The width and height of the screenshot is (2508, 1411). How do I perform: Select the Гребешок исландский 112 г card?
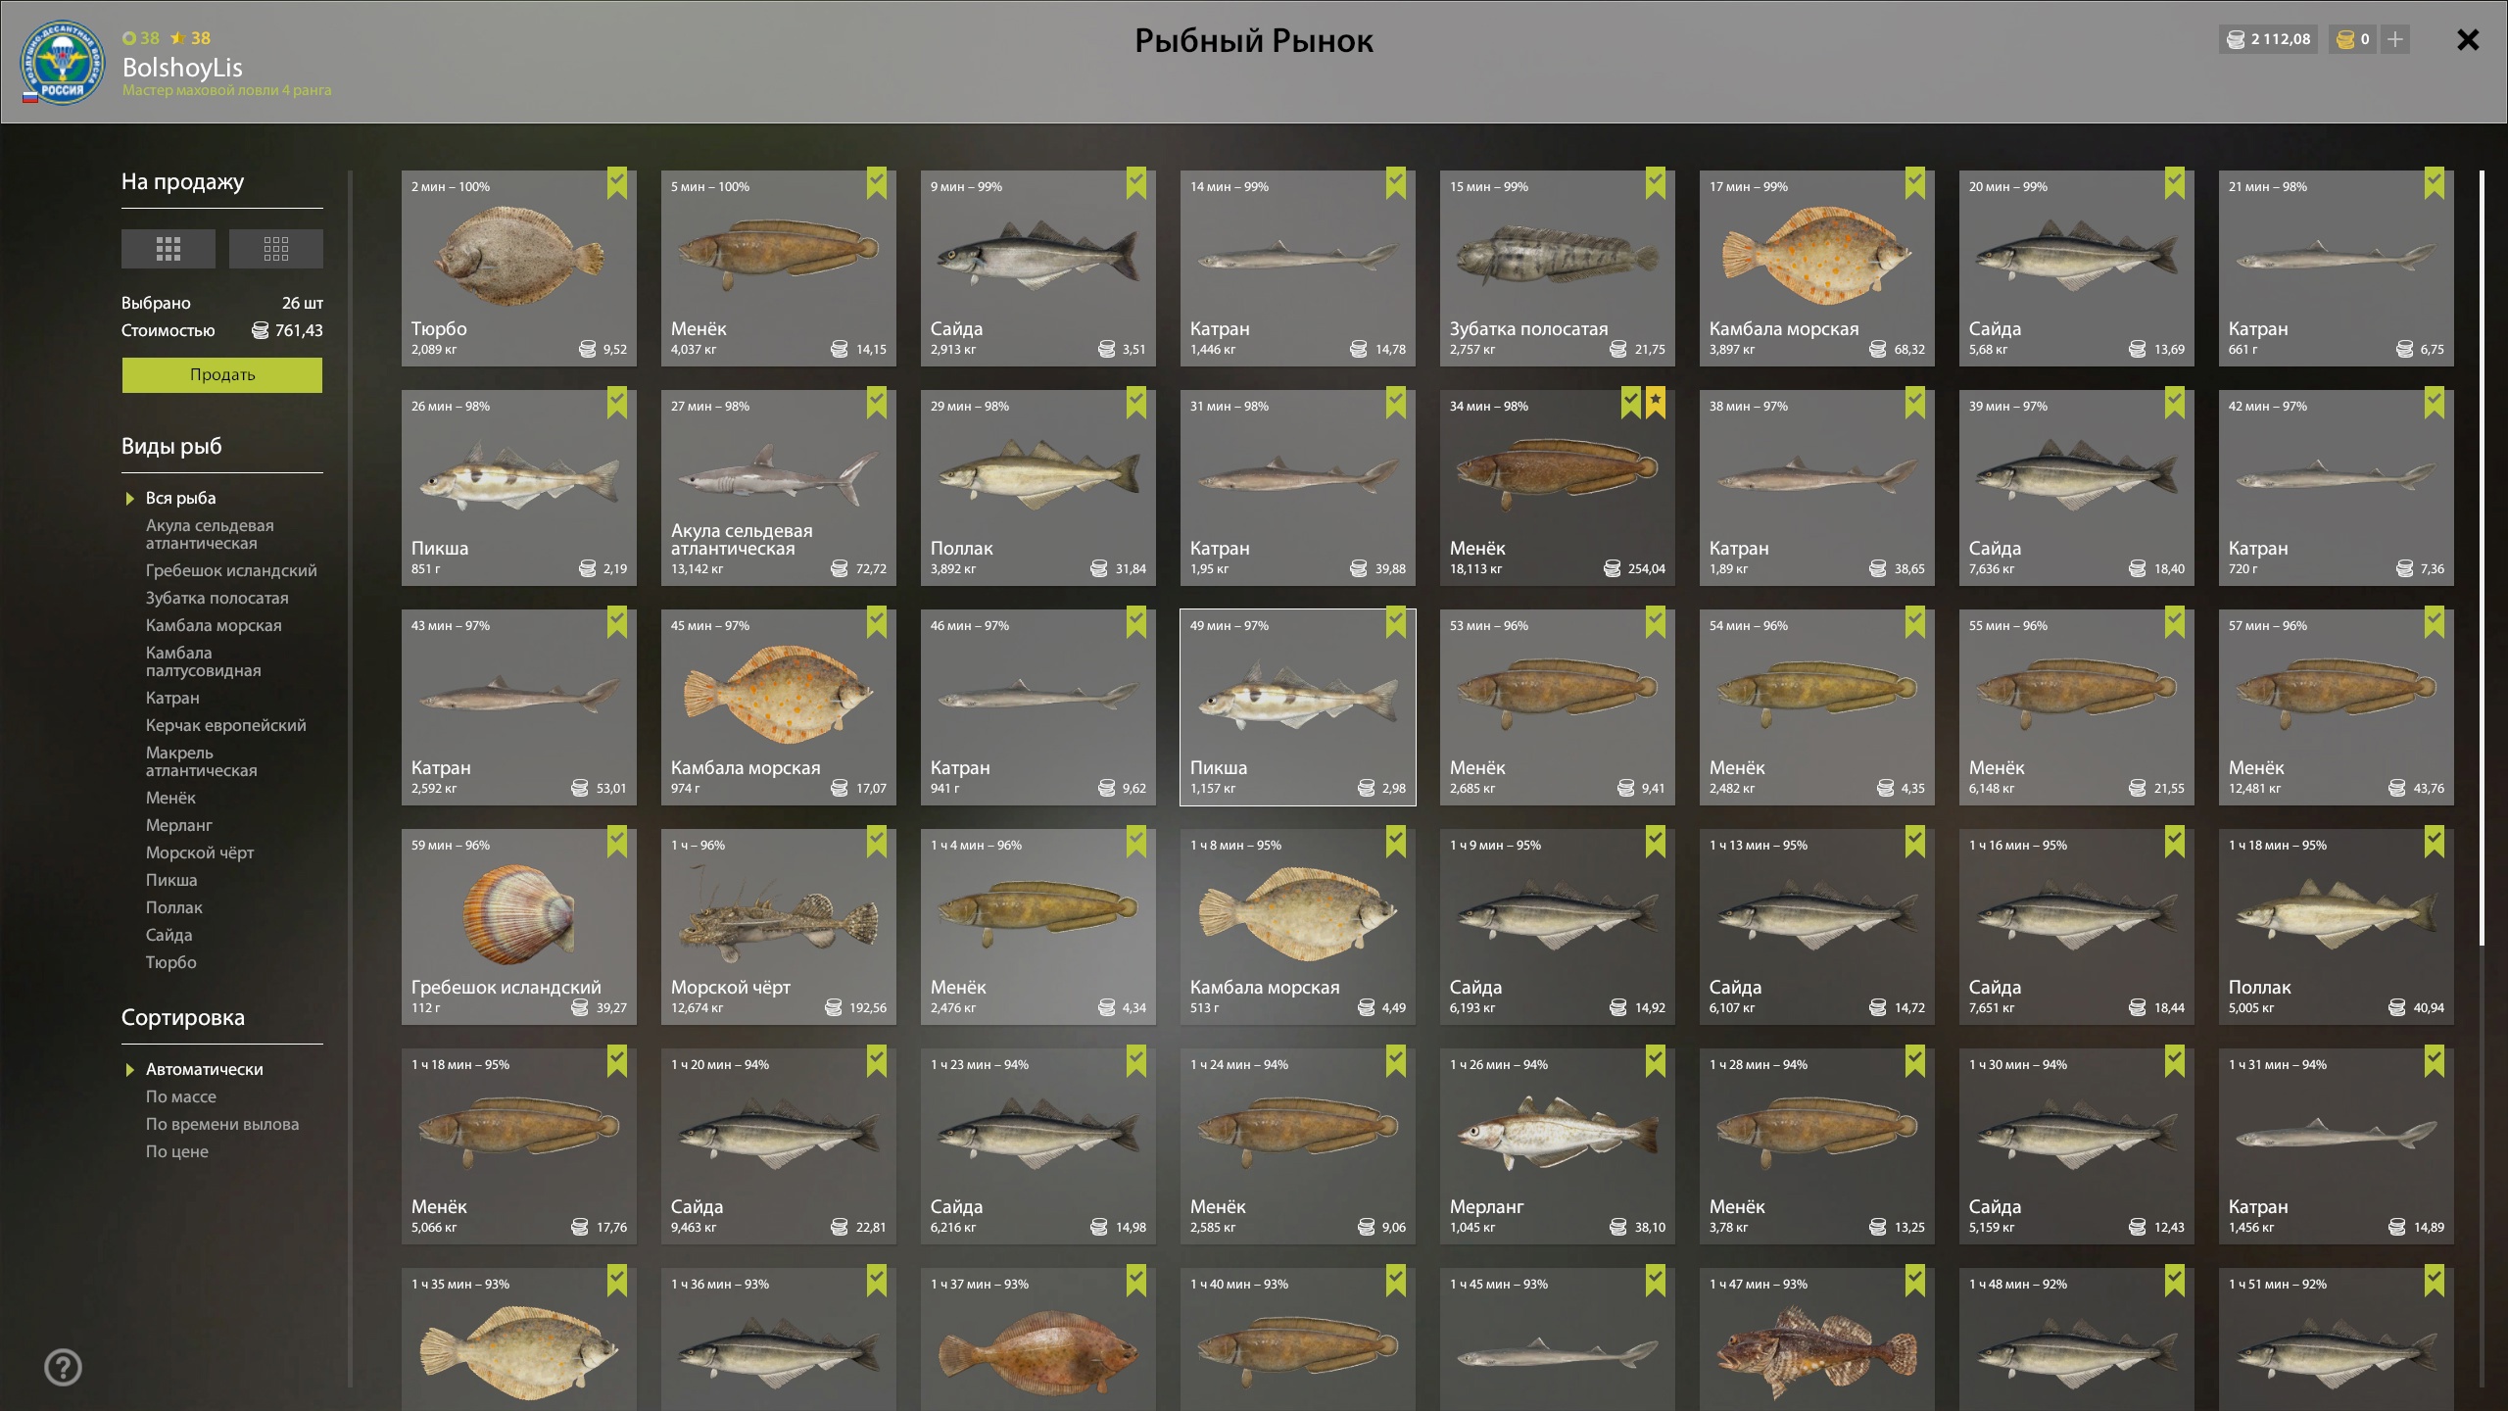click(519, 927)
